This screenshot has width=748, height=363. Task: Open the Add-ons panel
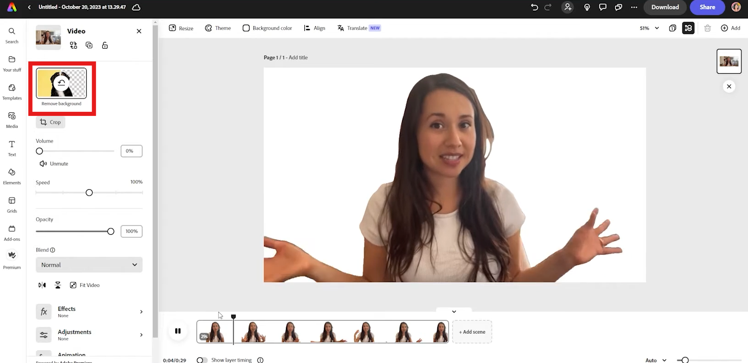point(12,233)
